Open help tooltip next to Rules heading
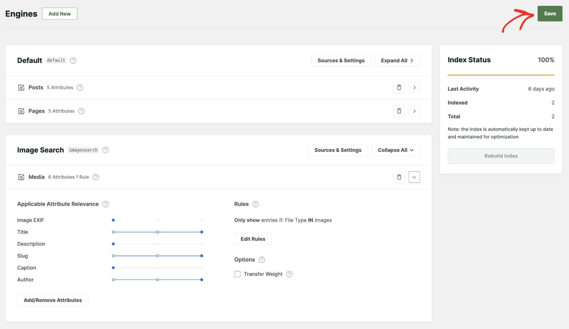The image size is (569, 329). [x=255, y=204]
